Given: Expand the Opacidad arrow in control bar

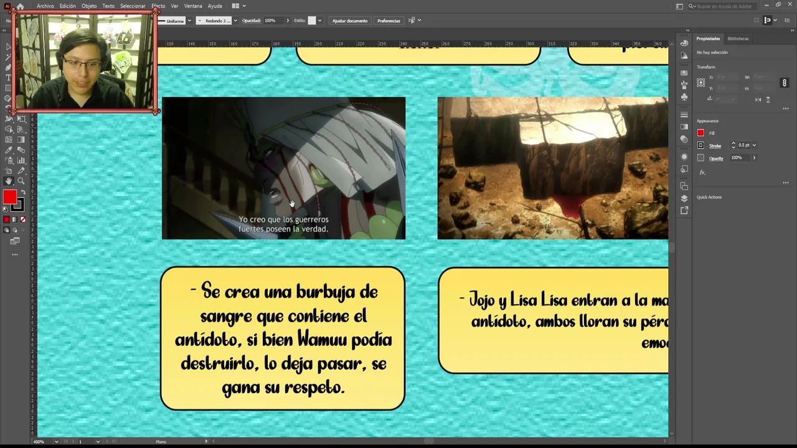Looking at the screenshot, I should click(x=288, y=21).
